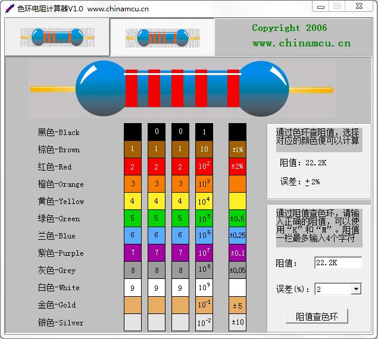
Task: Pick brown 1 in the first digit column
Action: pyautogui.click(x=132, y=149)
